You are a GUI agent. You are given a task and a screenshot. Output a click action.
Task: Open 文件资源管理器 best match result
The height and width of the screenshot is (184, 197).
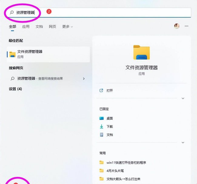(48, 54)
